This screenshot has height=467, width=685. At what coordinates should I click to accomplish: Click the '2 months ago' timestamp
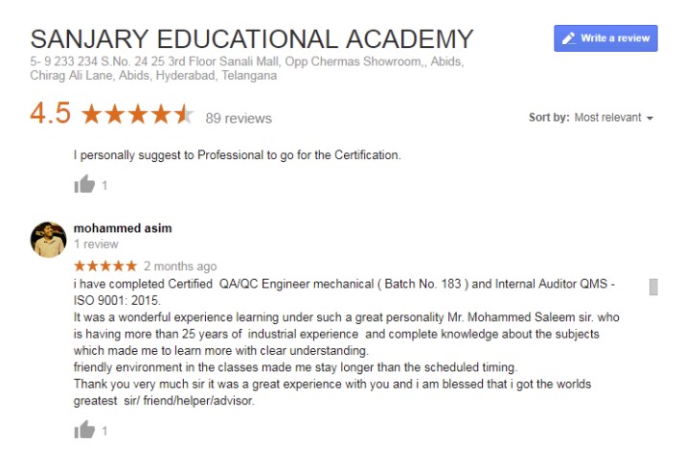(x=180, y=266)
